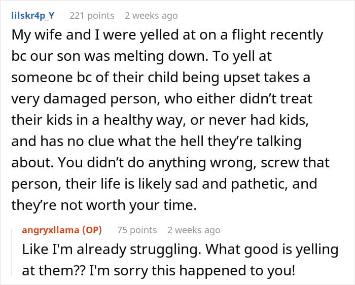Click the line starting 'My wife and I'
This screenshot has width=355, height=285.
pyautogui.click(x=167, y=35)
